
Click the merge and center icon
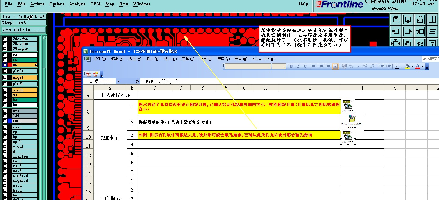point(335,66)
